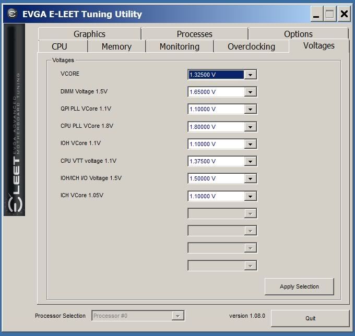This screenshot has width=355, height=336.
Task: Select the CPU tab
Action: point(63,46)
